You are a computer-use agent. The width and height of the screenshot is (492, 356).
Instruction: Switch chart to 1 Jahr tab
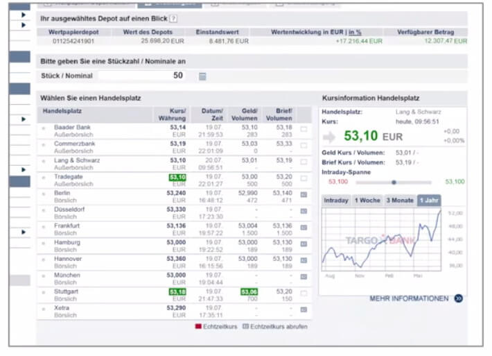tap(429, 201)
